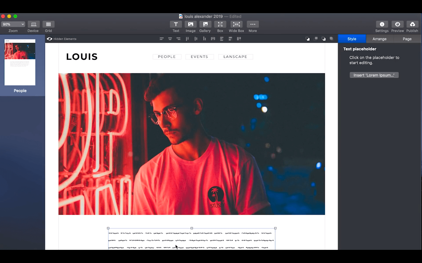Click the Insert 'Lorem Ipsum...' button
Viewport: 422px width, 263px height.
[x=374, y=75]
